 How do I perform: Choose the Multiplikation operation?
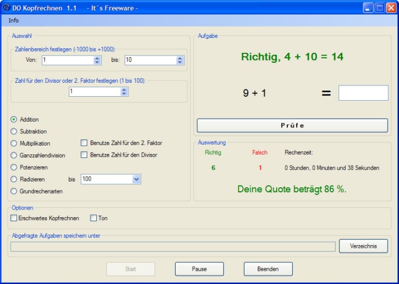[x=14, y=143]
